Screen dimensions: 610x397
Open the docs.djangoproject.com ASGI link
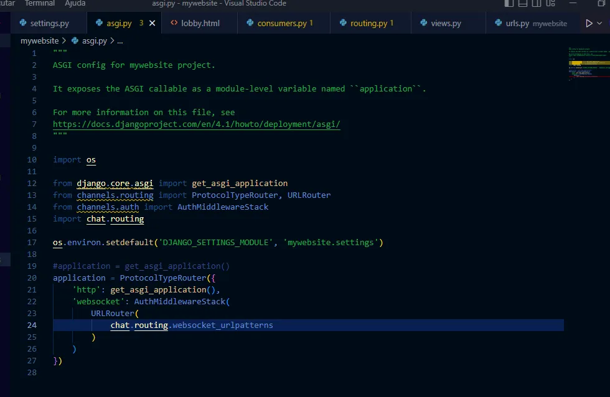coord(197,124)
